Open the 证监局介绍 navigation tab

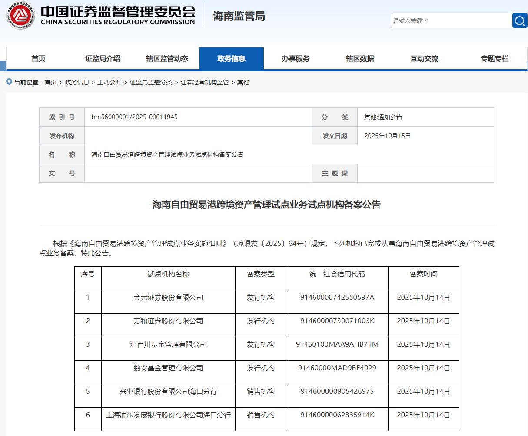103,59
